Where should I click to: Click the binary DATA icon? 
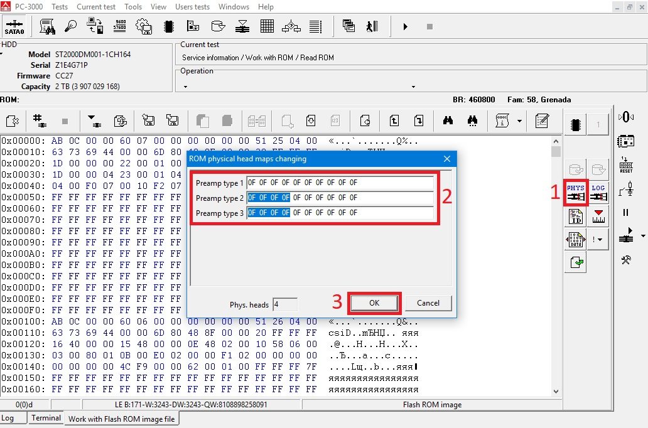click(575, 239)
